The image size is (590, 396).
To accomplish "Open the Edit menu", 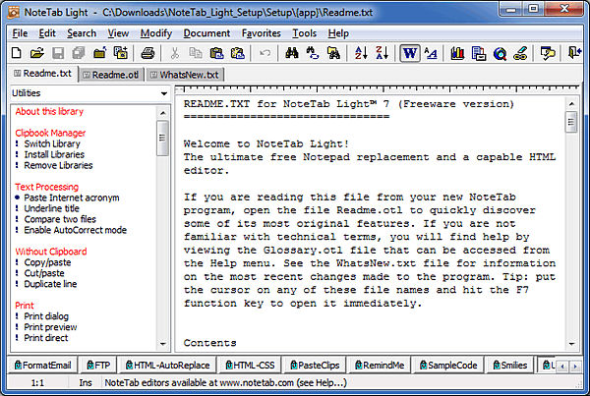I will (47, 33).
